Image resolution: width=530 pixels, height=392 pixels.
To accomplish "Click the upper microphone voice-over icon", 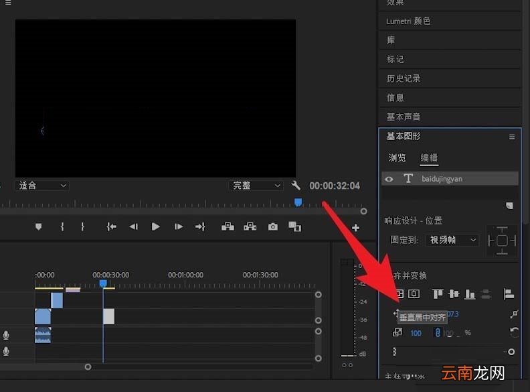I will (6, 335).
